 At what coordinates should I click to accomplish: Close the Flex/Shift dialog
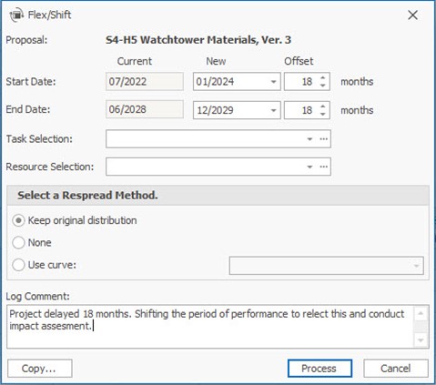(x=412, y=15)
